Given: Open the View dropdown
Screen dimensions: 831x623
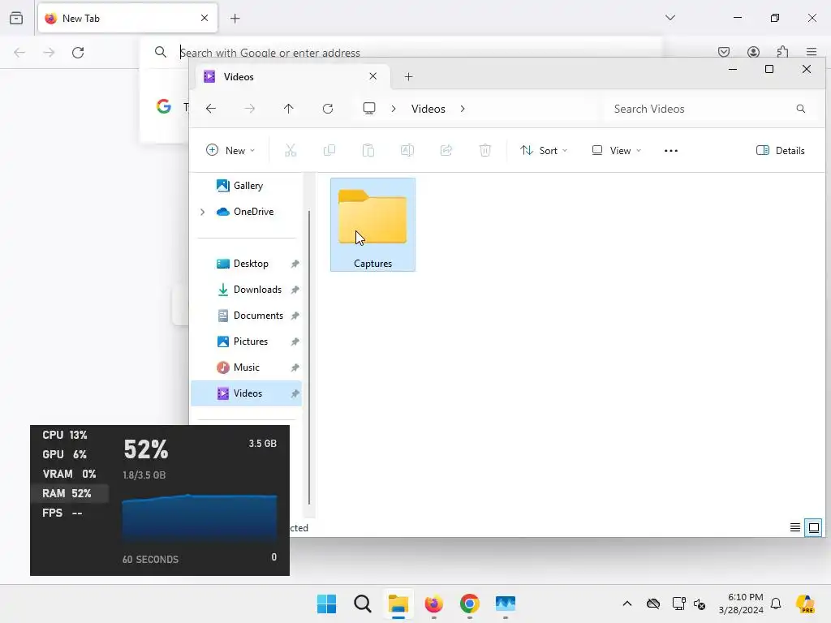Looking at the screenshot, I should coord(617,150).
